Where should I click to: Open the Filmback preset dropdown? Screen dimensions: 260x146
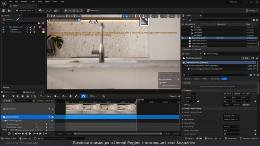coord(231,116)
